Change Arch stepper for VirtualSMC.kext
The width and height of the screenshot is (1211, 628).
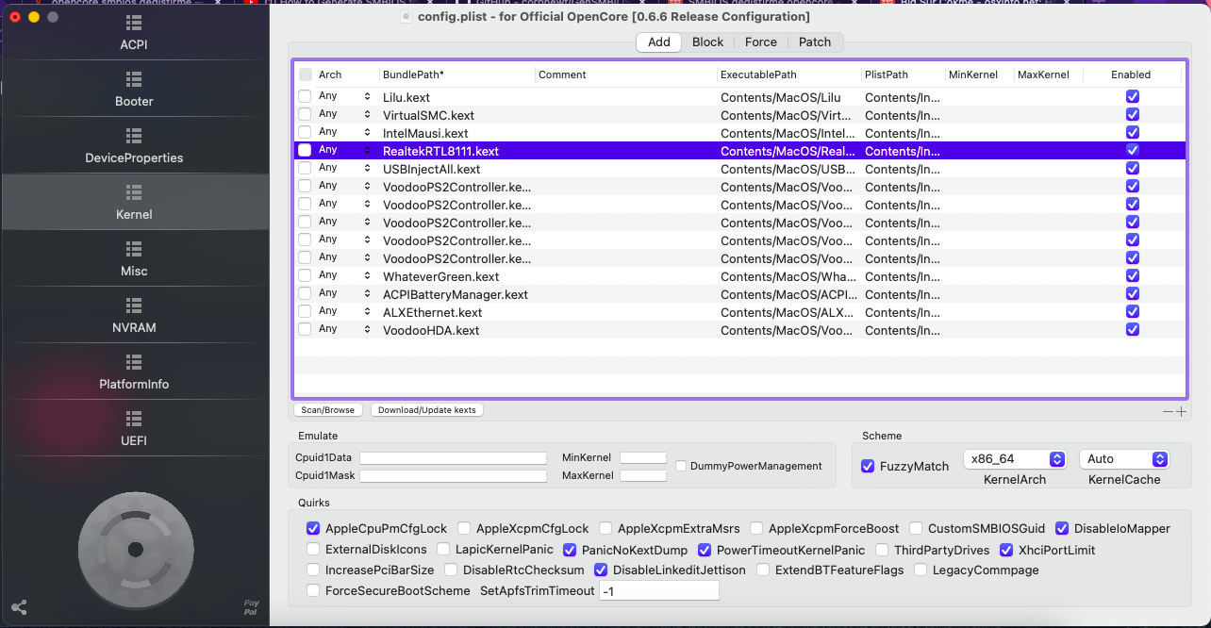point(367,114)
